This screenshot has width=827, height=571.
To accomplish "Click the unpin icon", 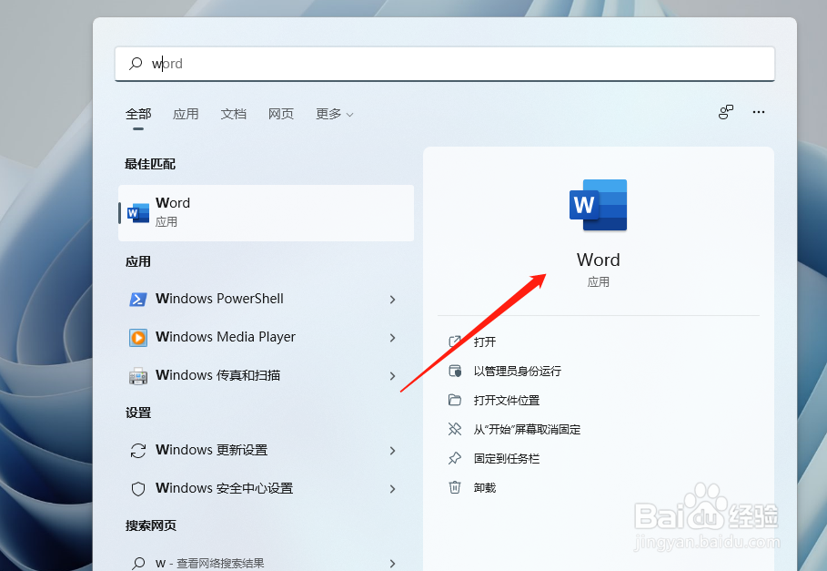I will click(x=455, y=429).
